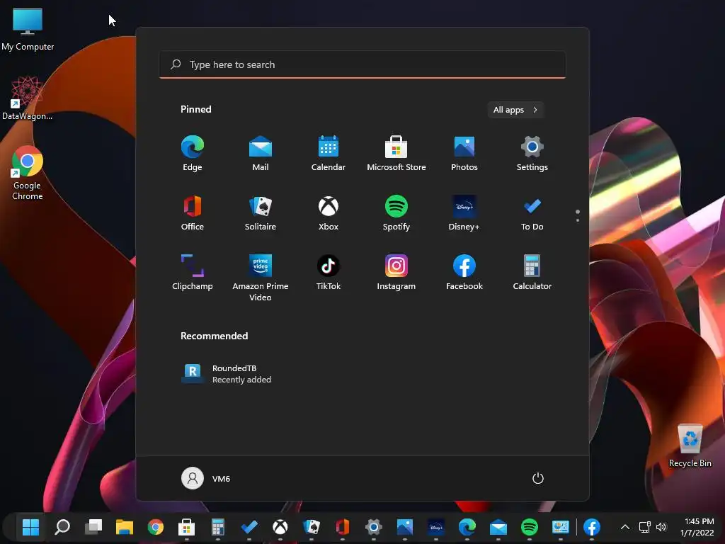Open Calculator from the taskbar
725x544 pixels.
(x=218, y=527)
